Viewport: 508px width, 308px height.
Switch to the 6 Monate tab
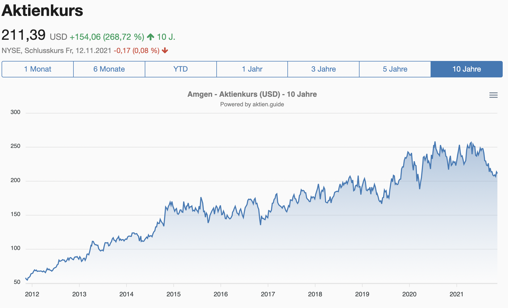point(109,69)
